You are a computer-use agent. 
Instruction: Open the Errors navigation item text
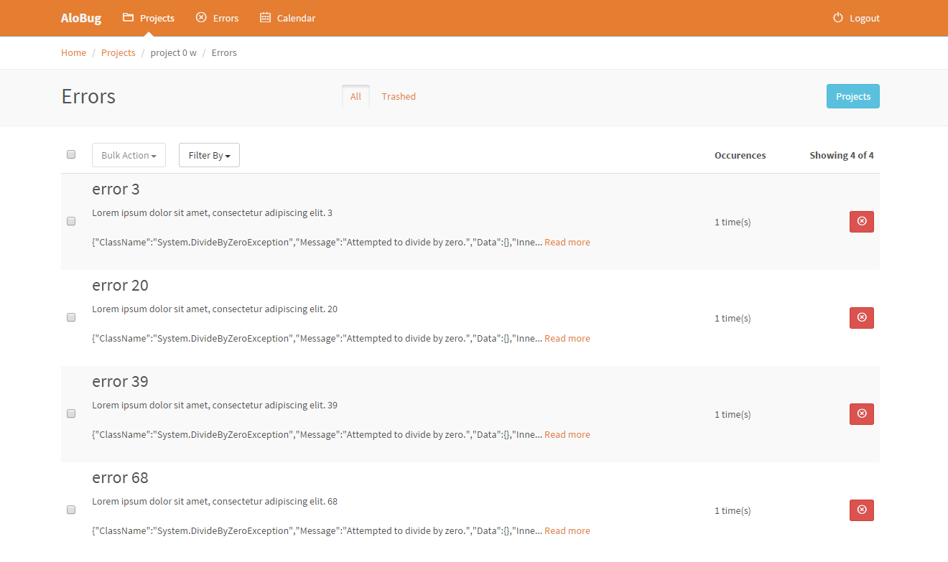click(x=226, y=18)
